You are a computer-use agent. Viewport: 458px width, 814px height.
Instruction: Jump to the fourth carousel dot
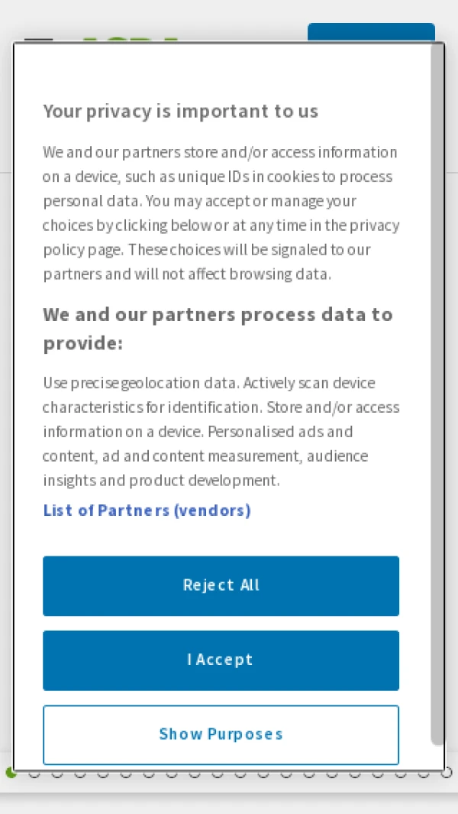[80, 773]
